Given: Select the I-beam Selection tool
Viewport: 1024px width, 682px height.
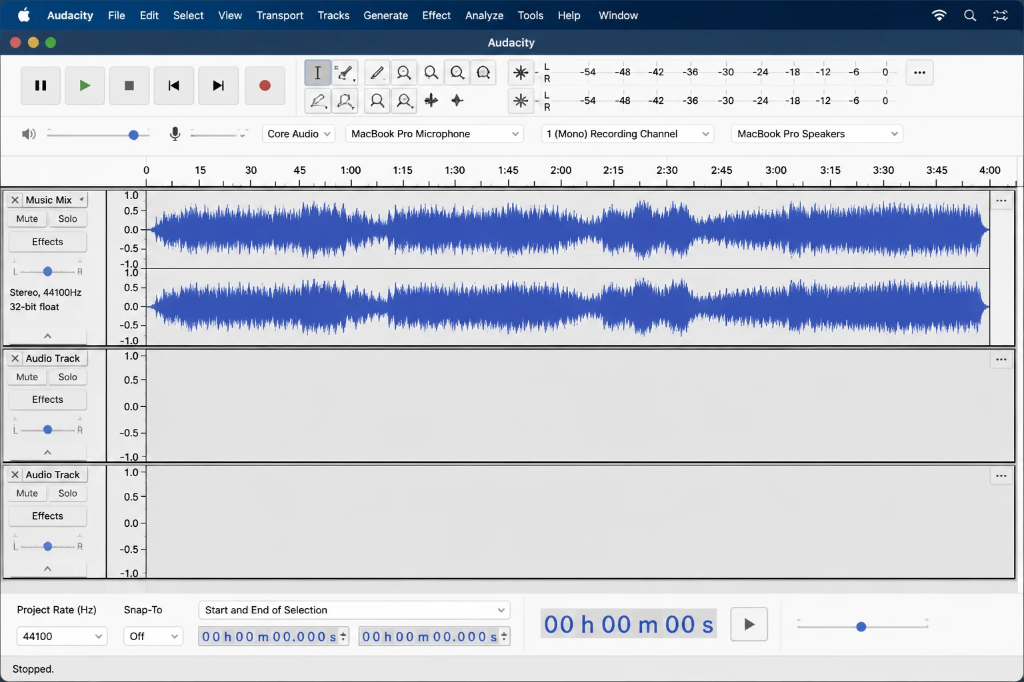Looking at the screenshot, I should [x=317, y=73].
